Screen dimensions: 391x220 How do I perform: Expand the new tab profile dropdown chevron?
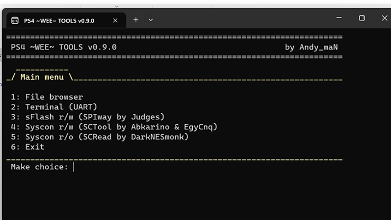[x=150, y=20]
